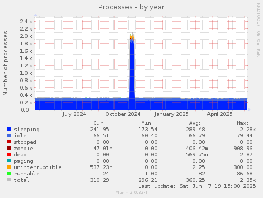
Task: Click dead average value 569.75u
Action: click(197, 155)
